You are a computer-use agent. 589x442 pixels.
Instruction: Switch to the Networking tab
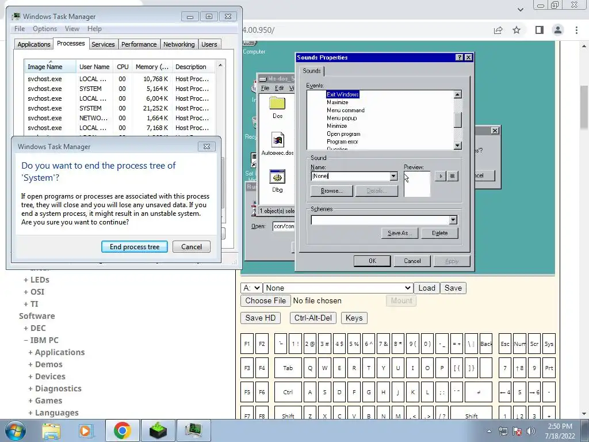(179, 44)
